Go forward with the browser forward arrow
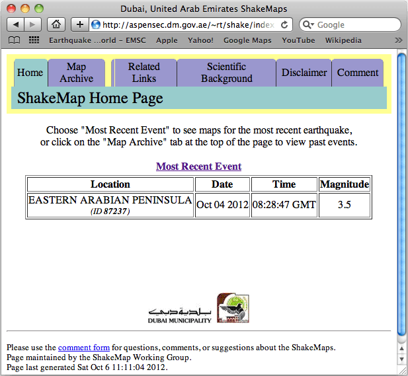Screen dimensions: 408x376 (x=32, y=24)
